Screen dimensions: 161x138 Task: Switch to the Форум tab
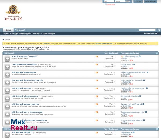pyautogui.click(x=8, y=30)
